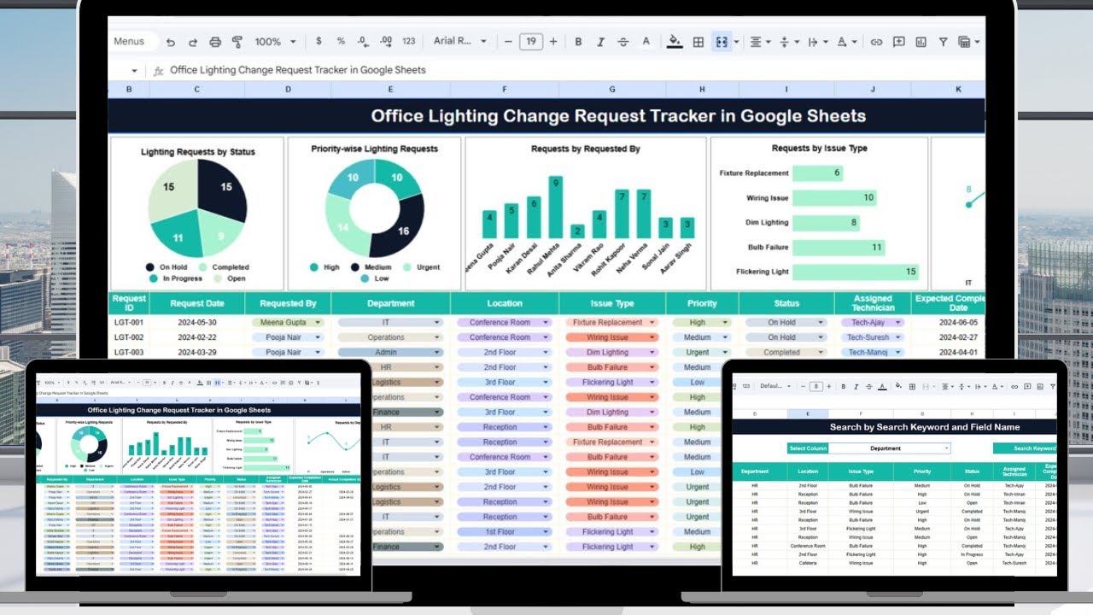
Task: Insert a chart using the toolbar
Action: [921, 41]
